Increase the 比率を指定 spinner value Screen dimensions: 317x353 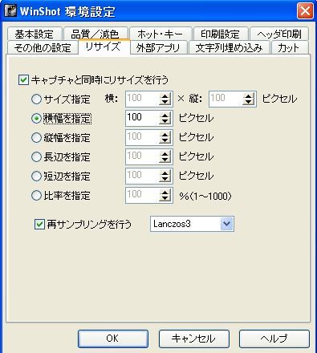(x=165, y=192)
